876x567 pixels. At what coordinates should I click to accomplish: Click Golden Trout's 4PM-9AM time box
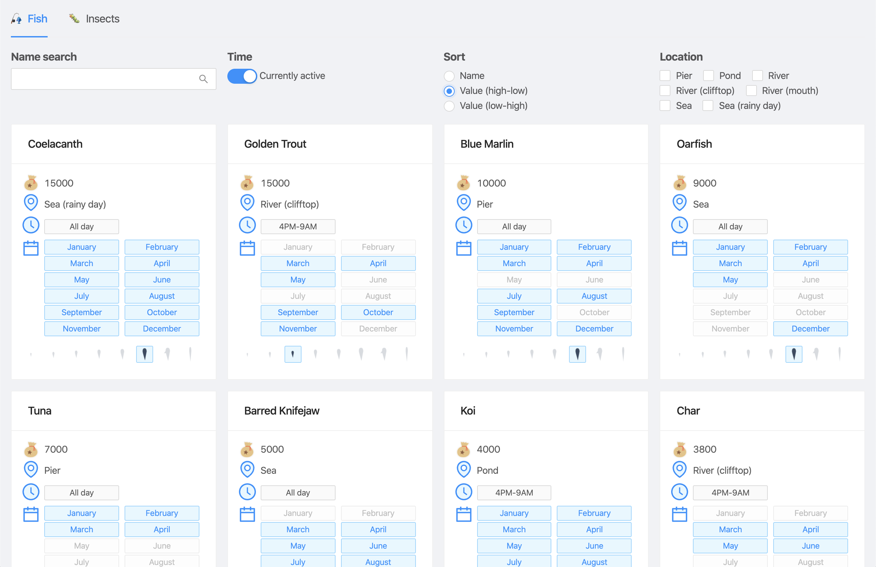pyautogui.click(x=298, y=226)
